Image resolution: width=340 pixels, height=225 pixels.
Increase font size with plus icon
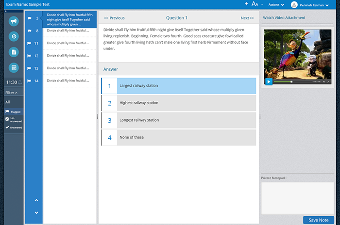click(x=246, y=4)
